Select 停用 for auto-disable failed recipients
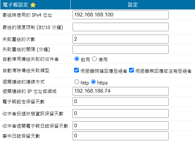Viewport: 195px width, 145px height. click(x=94, y=59)
